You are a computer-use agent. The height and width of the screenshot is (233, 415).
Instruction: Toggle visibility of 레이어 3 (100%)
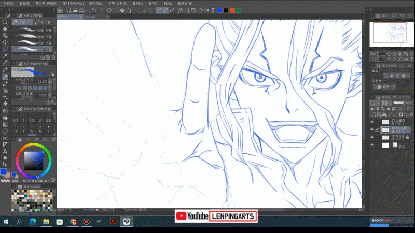[372, 130]
